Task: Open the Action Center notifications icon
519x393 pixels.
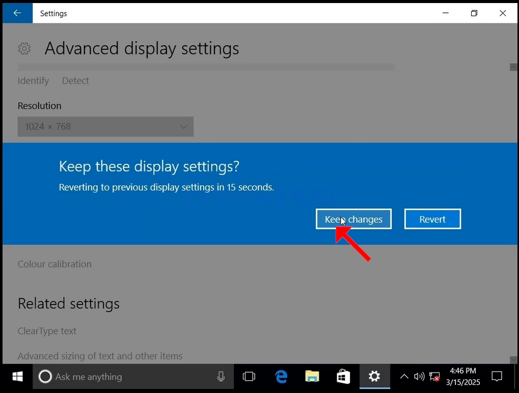Action: tap(497, 377)
